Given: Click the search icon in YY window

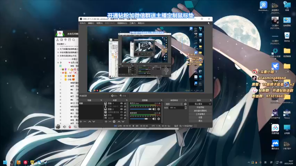Looking at the screenshot, I should click(73, 40).
